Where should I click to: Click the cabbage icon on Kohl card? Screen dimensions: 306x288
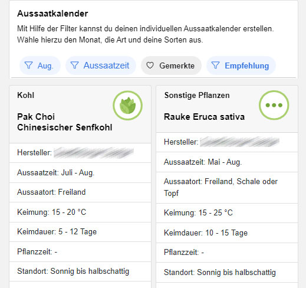coord(127,106)
